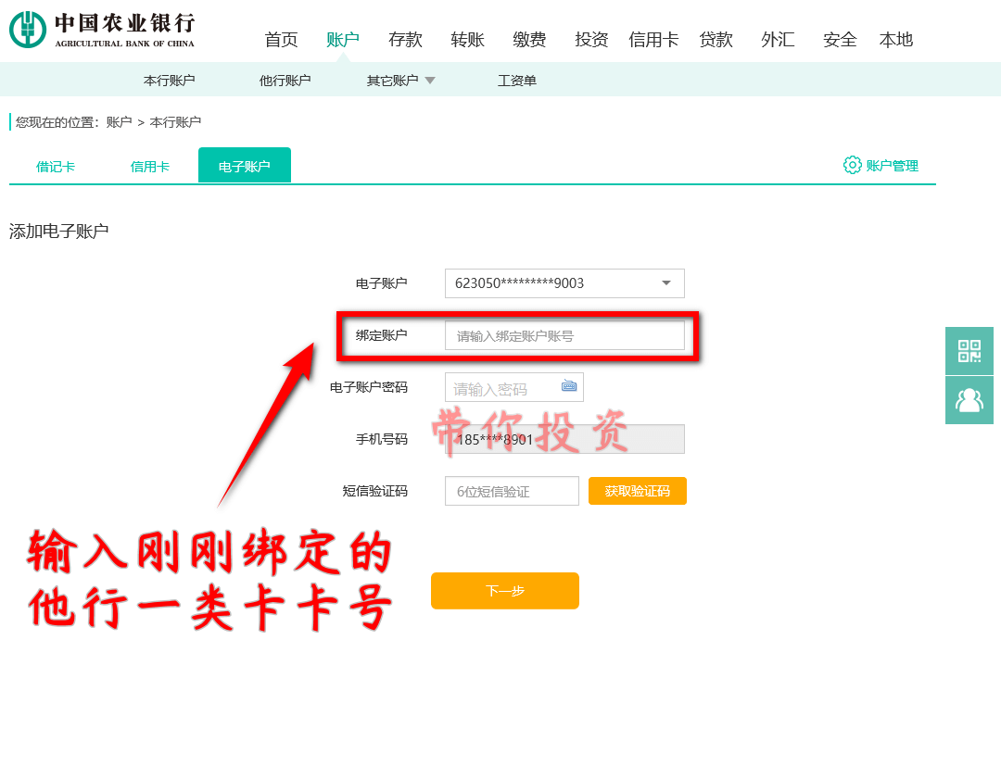The width and height of the screenshot is (1001, 778).
Task: Click the 手机号码 field showing 185****8901
Action: point(564,439)
